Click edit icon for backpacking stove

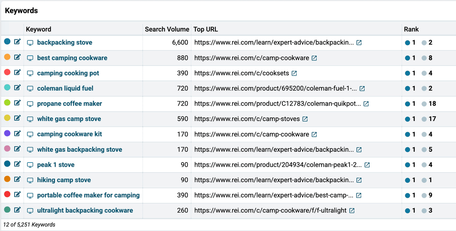pos(17,42)
